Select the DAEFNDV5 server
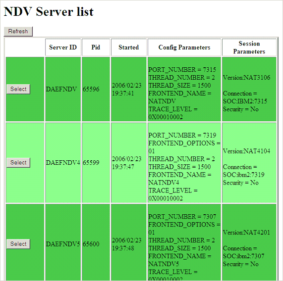Screen dimensions: 283x281 click(18, 244)
